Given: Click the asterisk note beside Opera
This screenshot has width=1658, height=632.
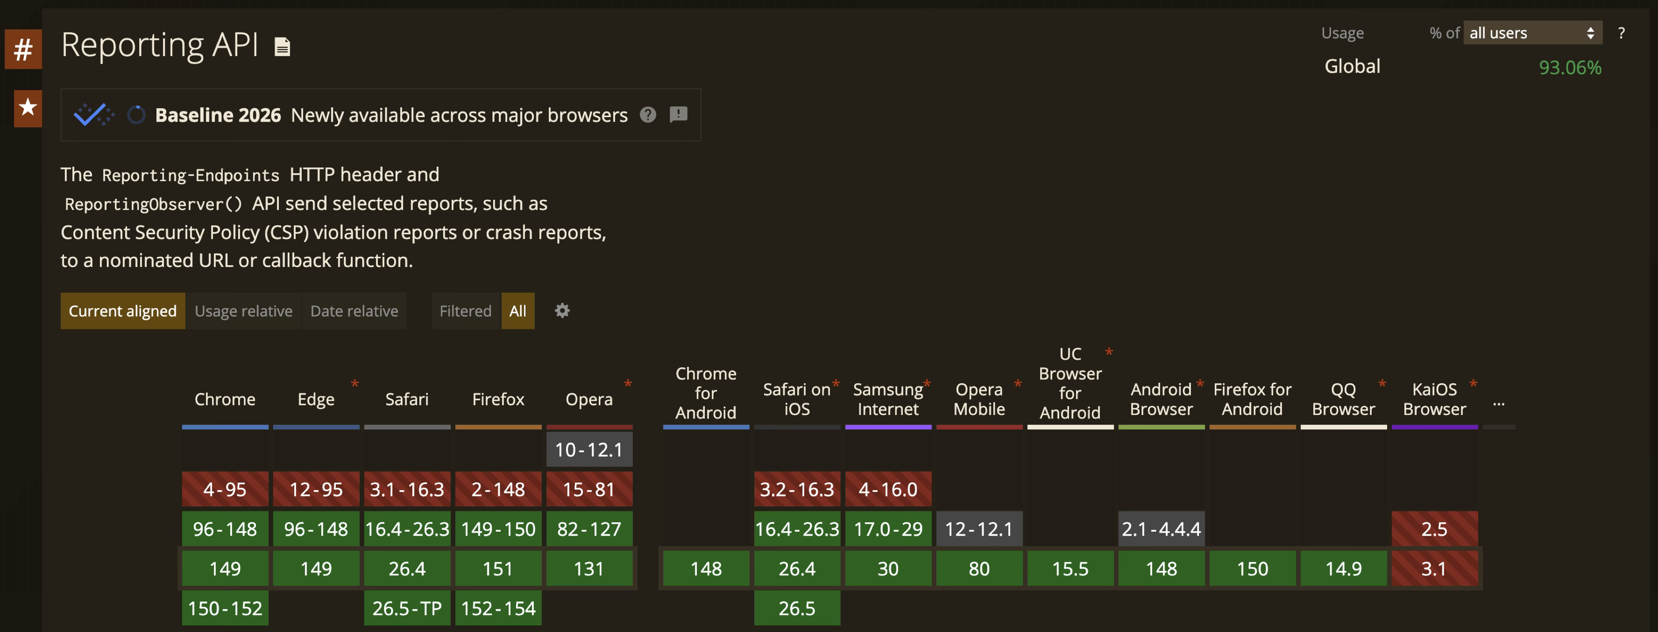Looking at the screenshot, I should 628,384.
